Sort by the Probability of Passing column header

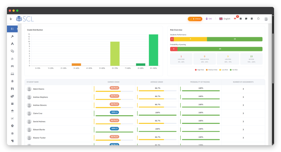pyautogui.click(x=200, y=82)
